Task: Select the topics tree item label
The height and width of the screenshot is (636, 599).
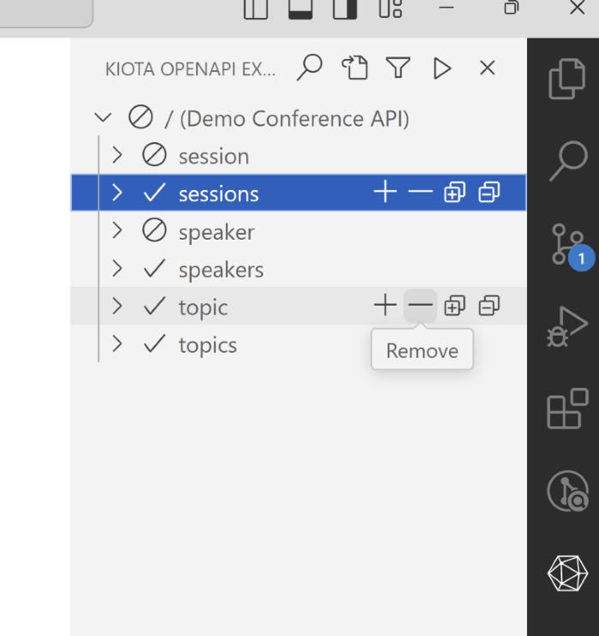Action: [x=208, y=346]
